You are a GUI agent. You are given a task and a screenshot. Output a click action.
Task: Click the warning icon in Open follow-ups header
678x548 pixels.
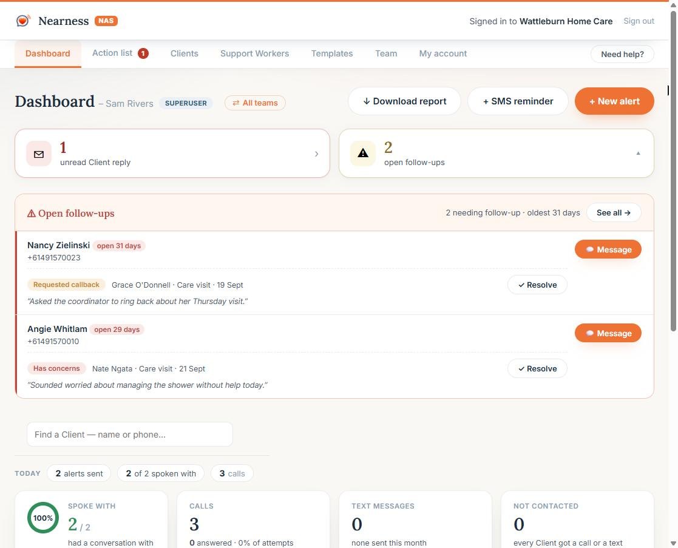coord(31,214)
